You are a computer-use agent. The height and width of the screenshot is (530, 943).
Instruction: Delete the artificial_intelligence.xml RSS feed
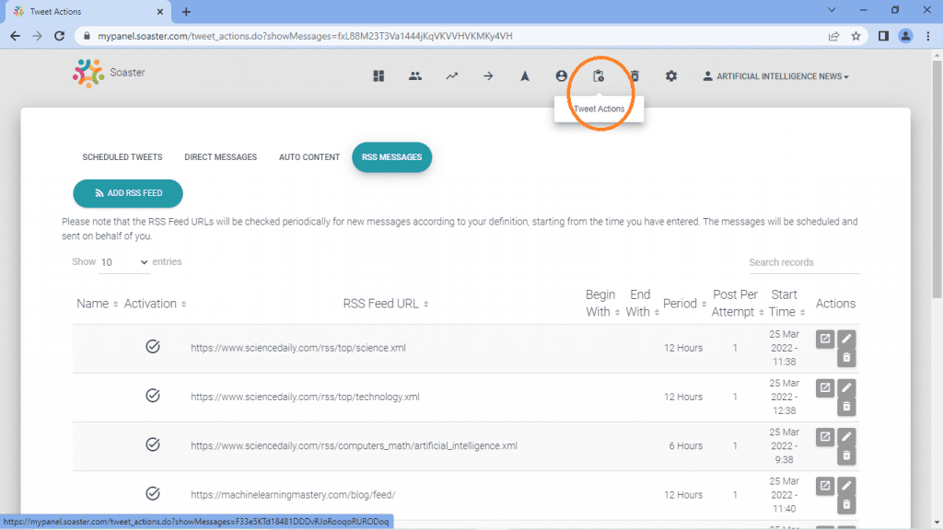pyautogui.click(x=847, y=456)
